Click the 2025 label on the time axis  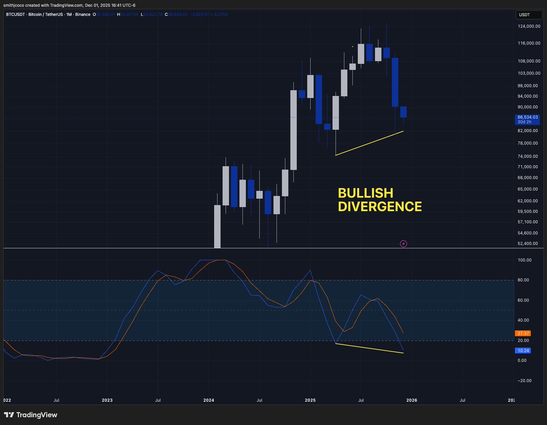tap(310, 400)
